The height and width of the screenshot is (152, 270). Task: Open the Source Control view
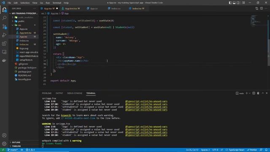point(4,27)
